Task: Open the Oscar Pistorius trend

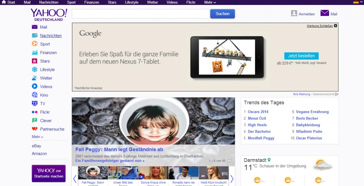Action: point(309,138)
